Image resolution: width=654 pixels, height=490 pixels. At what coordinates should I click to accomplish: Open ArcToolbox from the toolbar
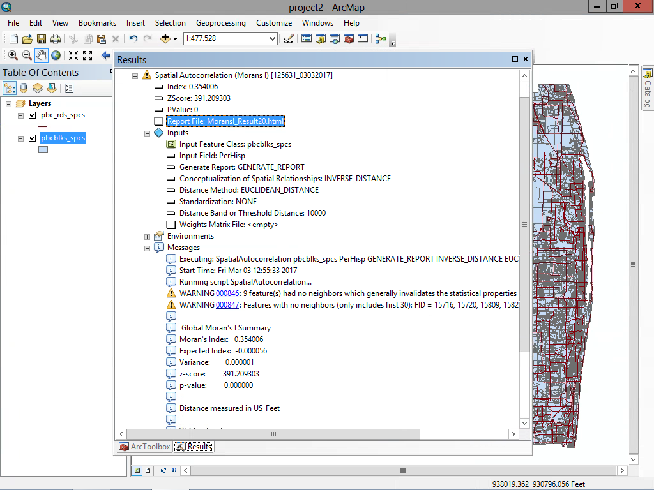[349, 39]
